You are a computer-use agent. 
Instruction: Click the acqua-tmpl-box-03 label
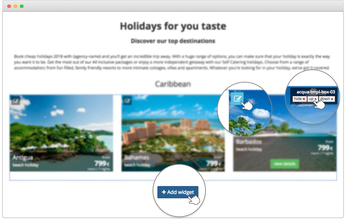click(x=316, y=92)
